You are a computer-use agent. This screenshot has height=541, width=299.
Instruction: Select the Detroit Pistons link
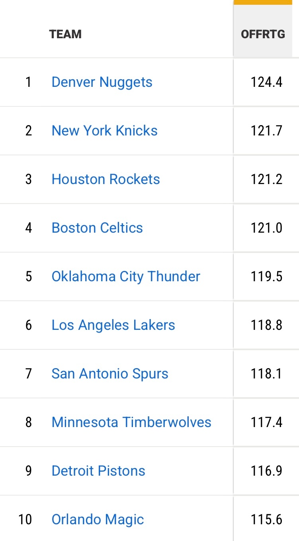point(98,471)
